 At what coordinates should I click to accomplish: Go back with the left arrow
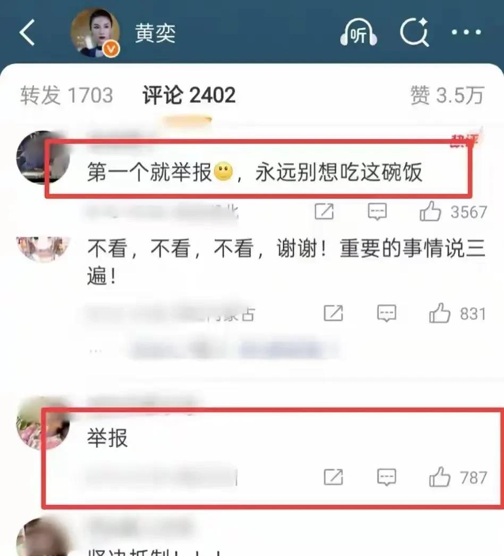[27, 32]
